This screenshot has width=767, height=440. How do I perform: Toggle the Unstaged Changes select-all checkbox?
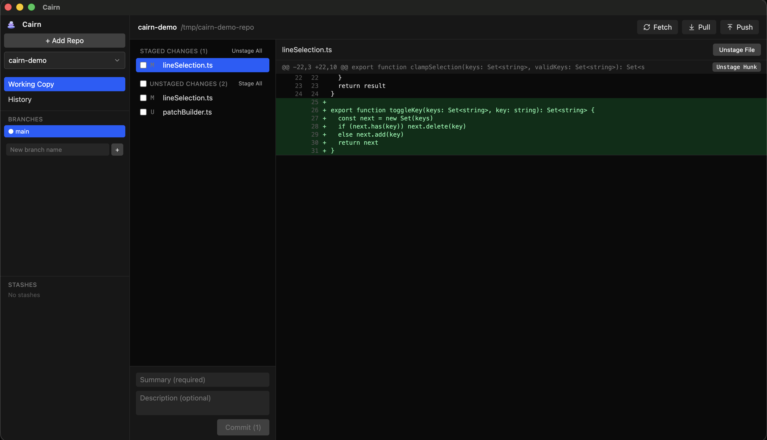143,84
